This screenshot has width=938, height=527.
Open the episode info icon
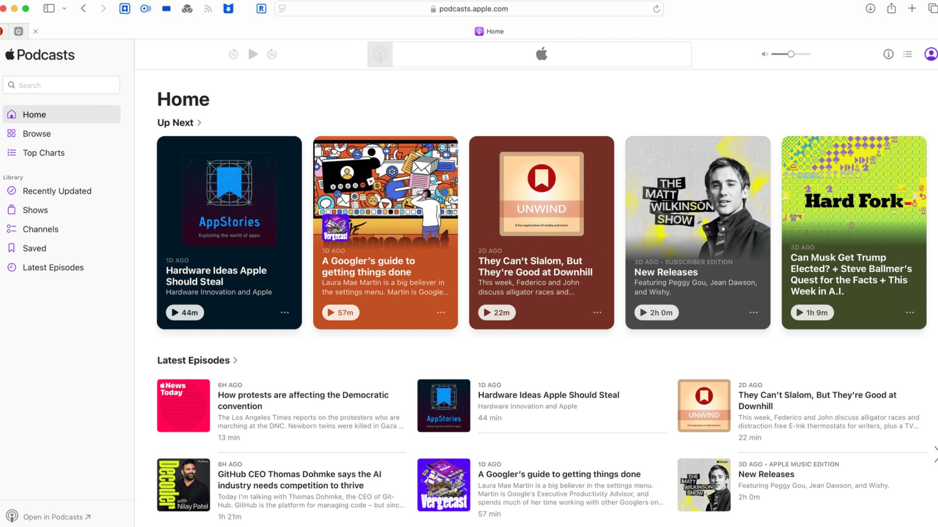(x=889, y=54)
